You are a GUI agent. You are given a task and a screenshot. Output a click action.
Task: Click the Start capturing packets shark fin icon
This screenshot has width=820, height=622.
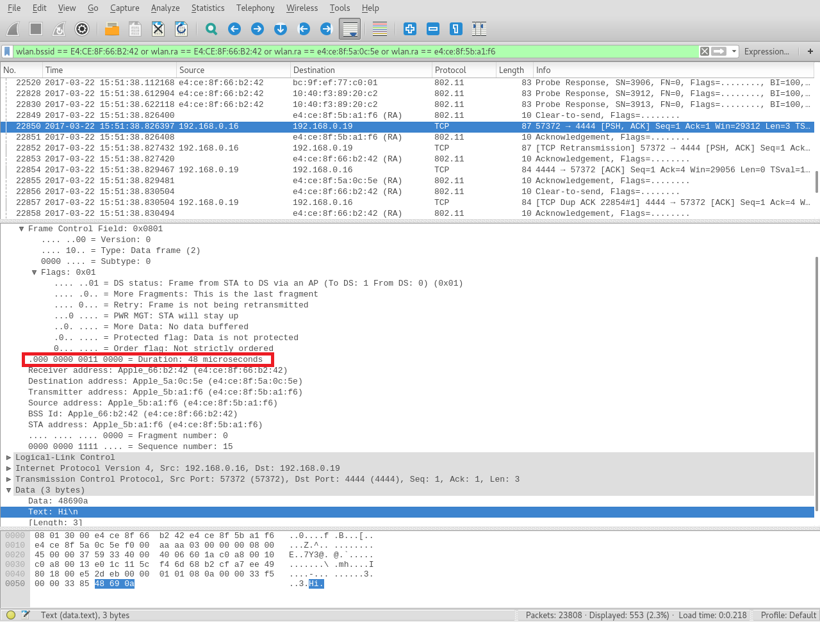click(13, 29)
